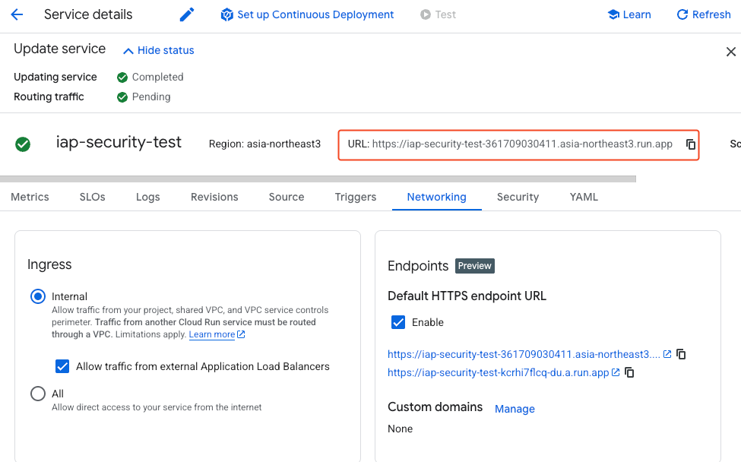Open the SLOs tab
This screenshot has height=462, width=741.
click(92, 197)
